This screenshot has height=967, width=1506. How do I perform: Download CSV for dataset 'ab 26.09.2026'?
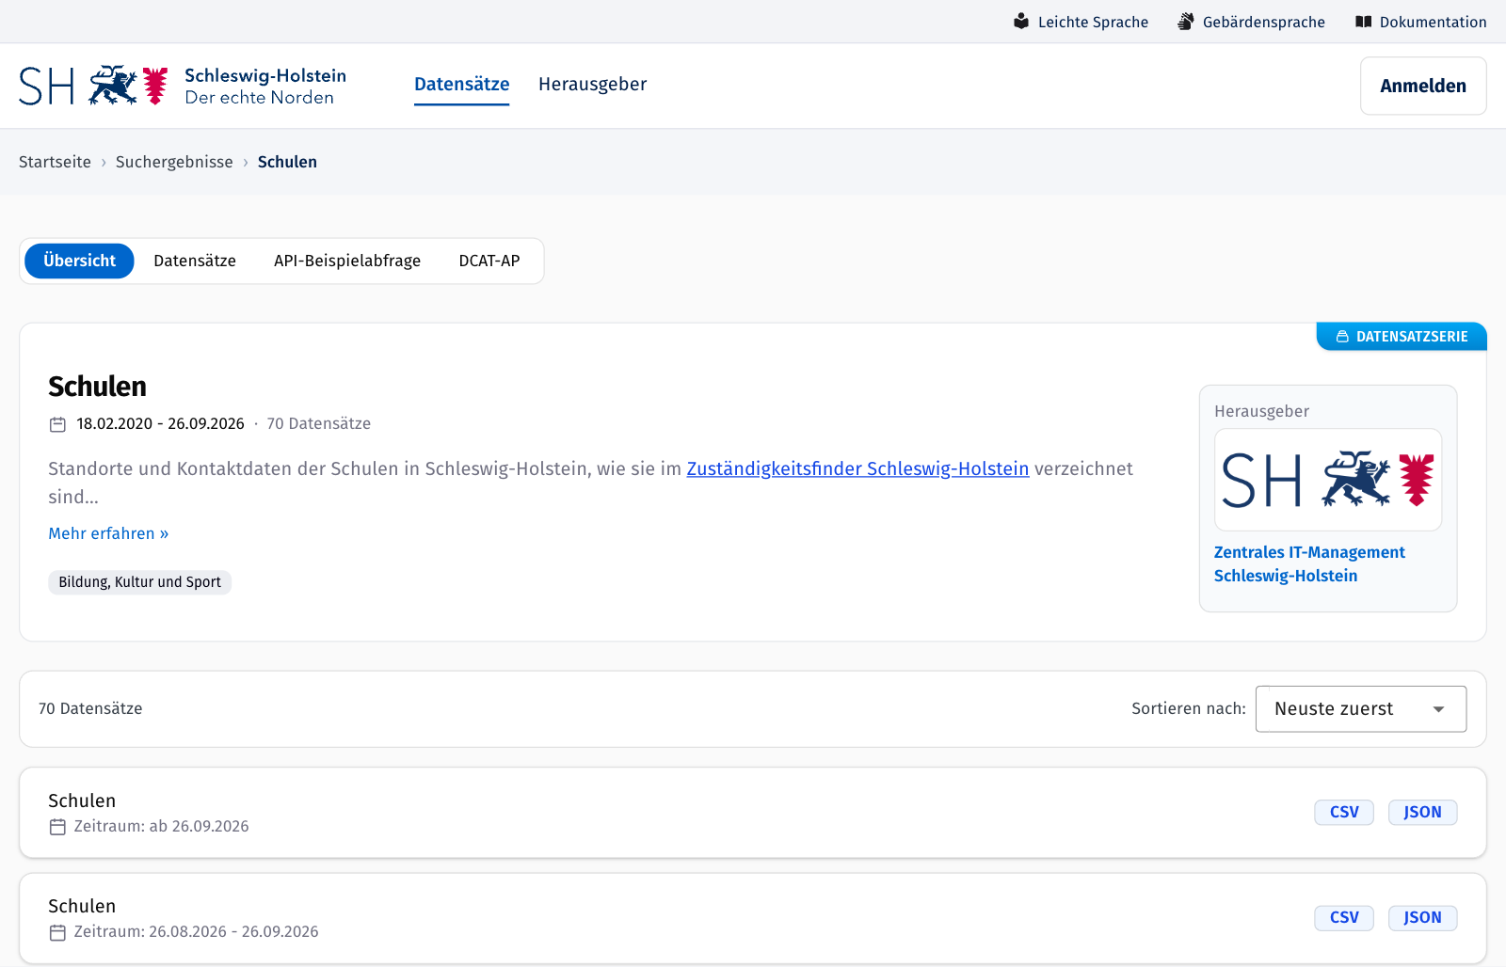coord(1344,812)
